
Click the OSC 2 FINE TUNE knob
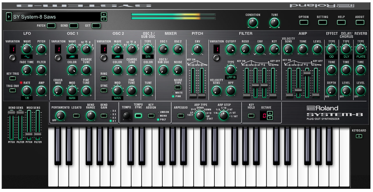(132, 91)
